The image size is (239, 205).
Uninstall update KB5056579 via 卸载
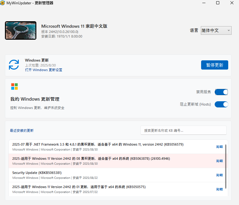point(220,147)
